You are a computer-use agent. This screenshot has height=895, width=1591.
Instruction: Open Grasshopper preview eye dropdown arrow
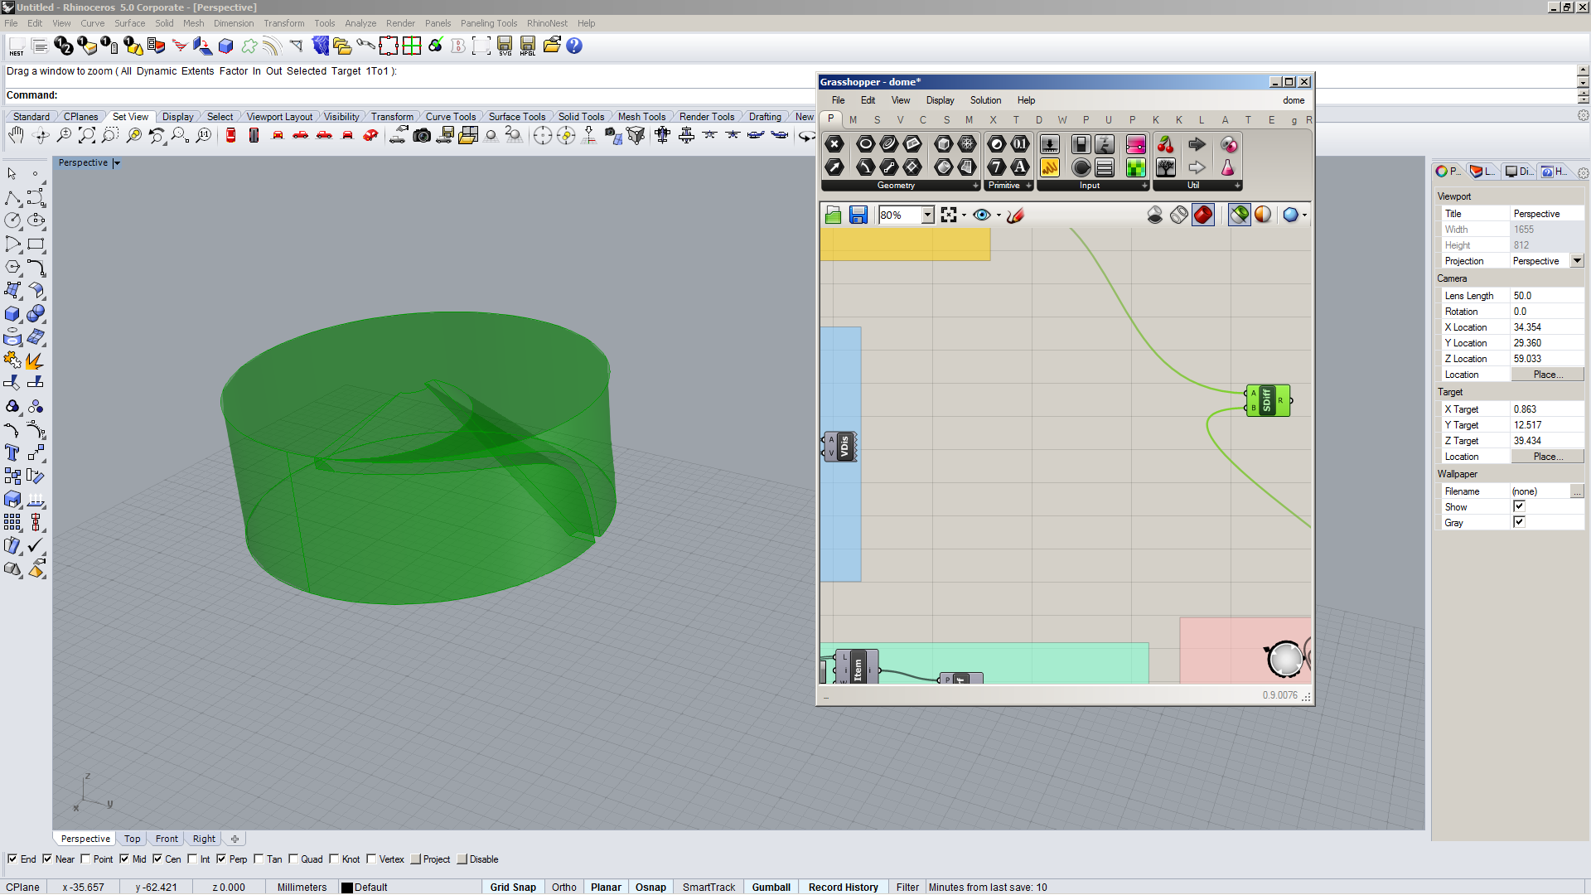click(x=999, y=215)
